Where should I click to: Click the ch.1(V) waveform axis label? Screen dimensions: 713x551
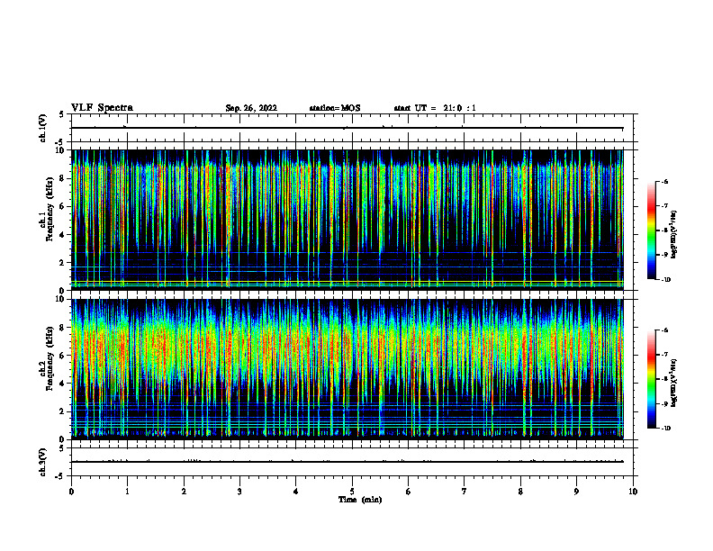coord(42,128)
